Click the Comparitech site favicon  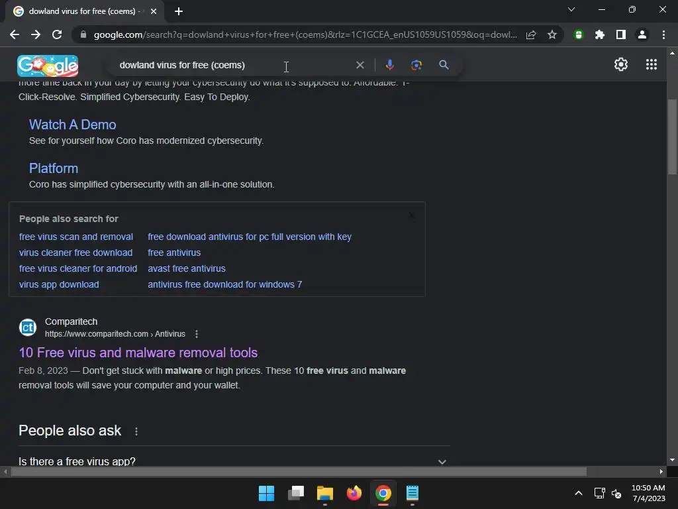pos(28,327)
